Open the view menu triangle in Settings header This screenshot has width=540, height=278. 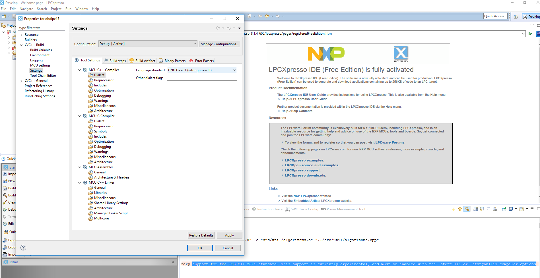click(x=239, y=28)
